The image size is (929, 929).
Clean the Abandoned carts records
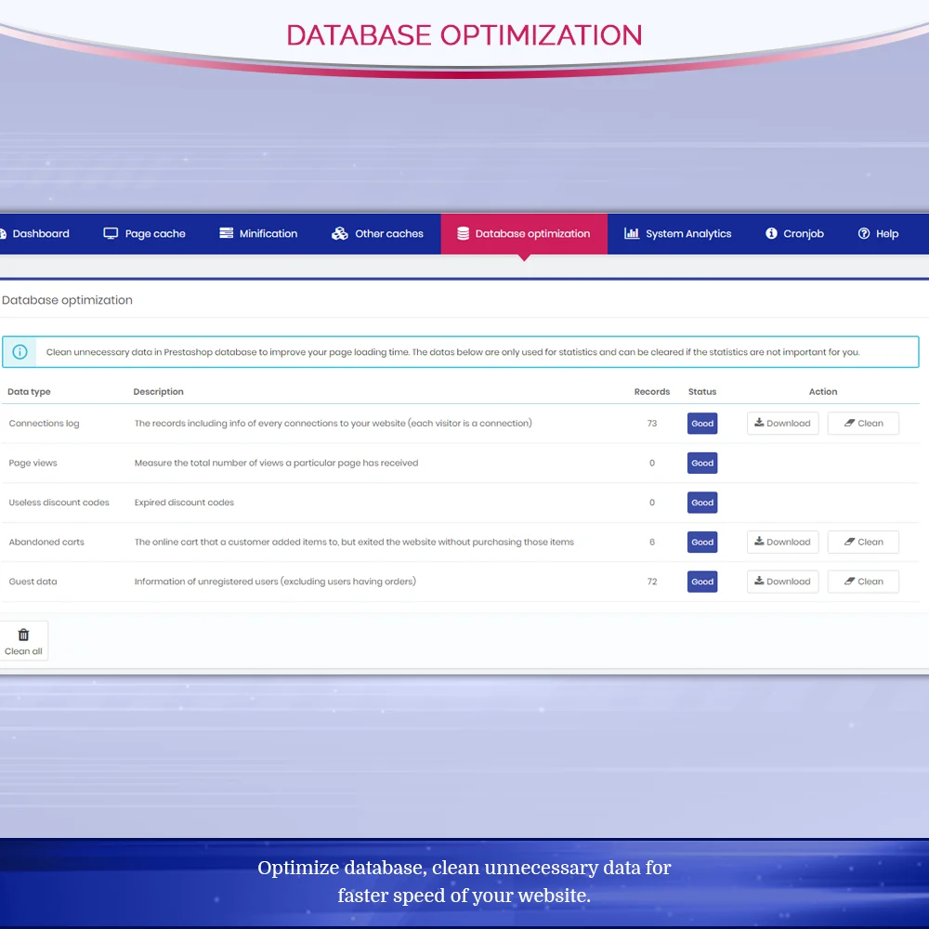(863, 542)
